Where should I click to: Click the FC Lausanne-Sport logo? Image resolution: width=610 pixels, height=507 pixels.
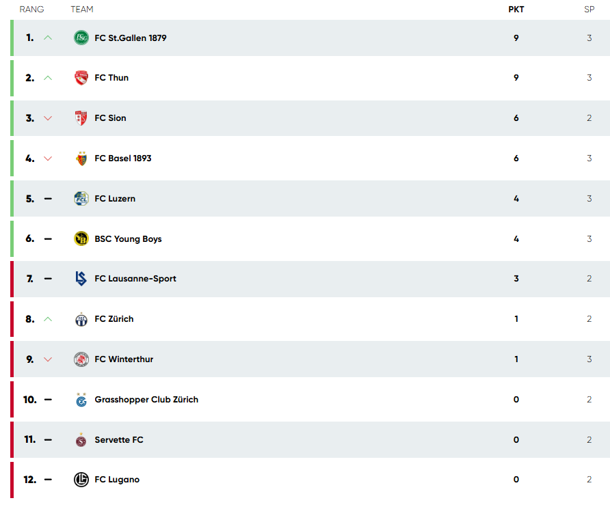point(81,278)
